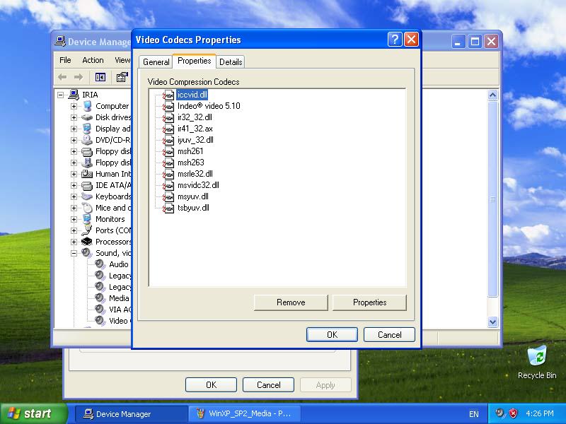
Task: Select the iccvid.dll codec icon
Action: pos(168,95)
